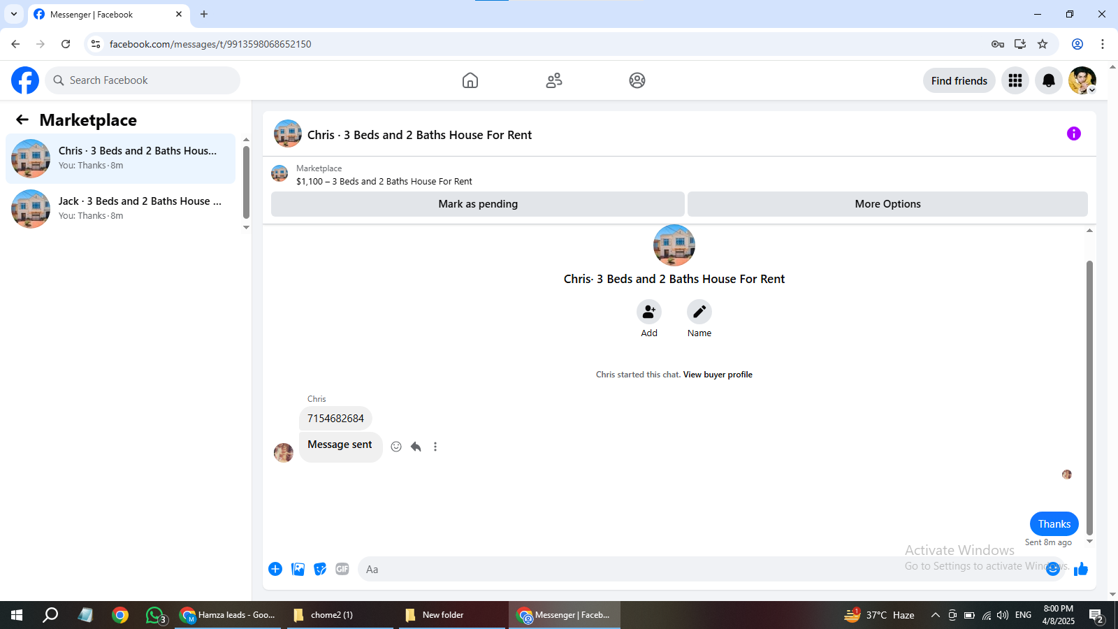Open the listing link $1,100 – 3 Beds and 2 Baths
1118x629 pixels.
coord(384,181)
